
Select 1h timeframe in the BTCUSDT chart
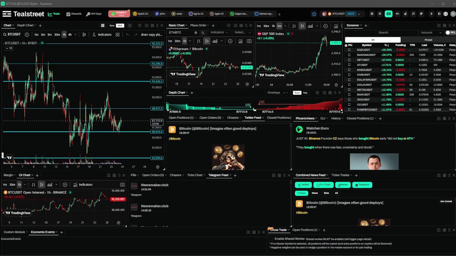click(64, 34)
